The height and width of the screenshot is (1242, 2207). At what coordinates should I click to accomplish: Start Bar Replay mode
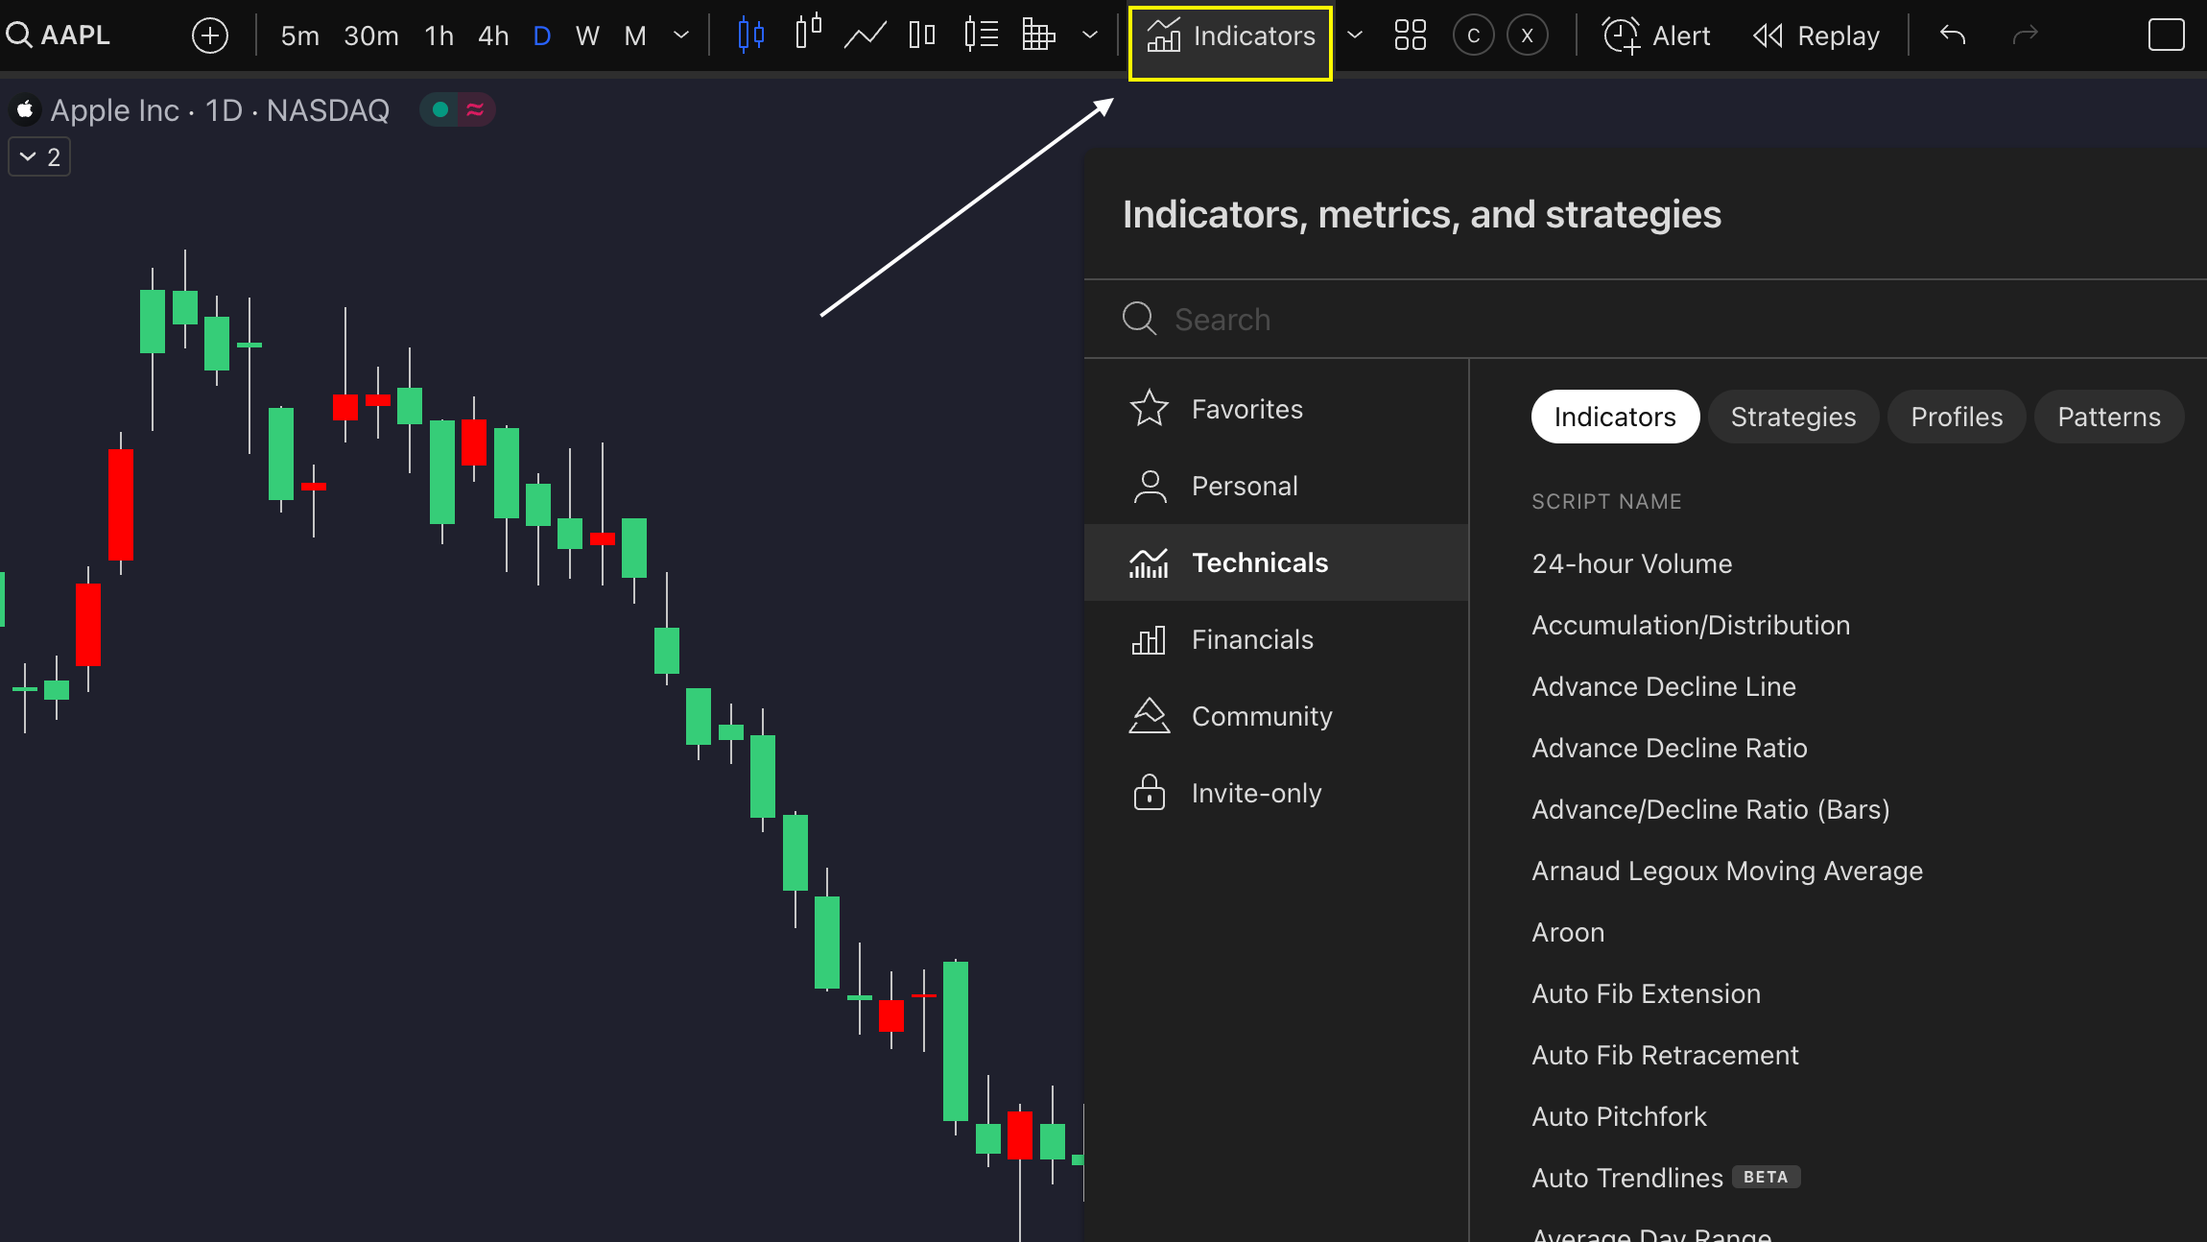coord(1816,36)
